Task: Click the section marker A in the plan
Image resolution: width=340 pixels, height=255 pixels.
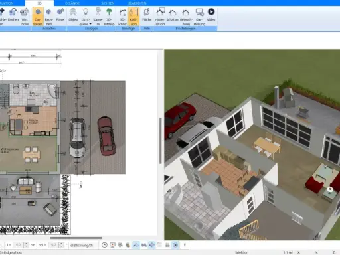Action: point(81,185)
